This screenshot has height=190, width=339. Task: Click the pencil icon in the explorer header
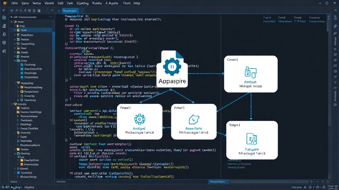[51, 17]
